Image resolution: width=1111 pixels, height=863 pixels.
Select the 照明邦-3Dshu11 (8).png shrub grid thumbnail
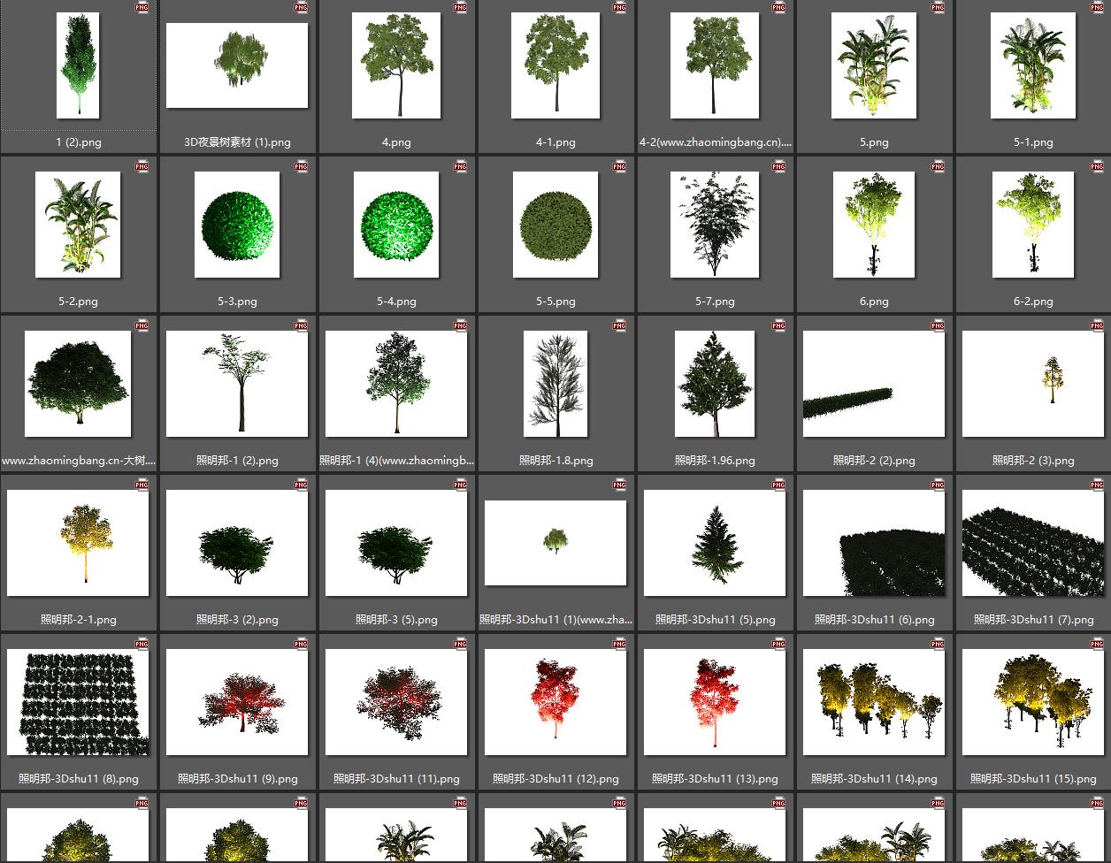click(x=78, y=702)
